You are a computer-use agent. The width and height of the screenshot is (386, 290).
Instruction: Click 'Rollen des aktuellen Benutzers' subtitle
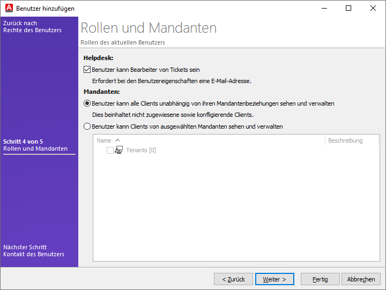point(123,42)
